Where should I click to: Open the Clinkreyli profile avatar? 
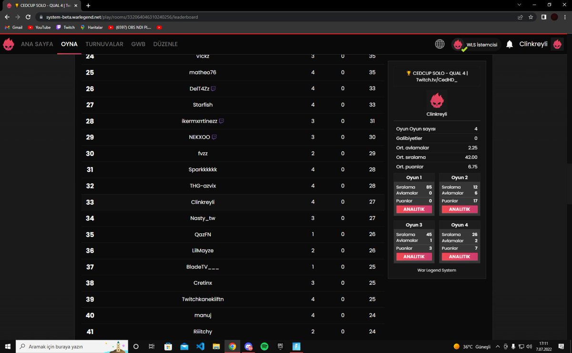(x=557, y=44)
